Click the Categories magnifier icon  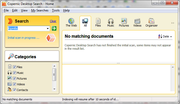(x=11, y=56)
